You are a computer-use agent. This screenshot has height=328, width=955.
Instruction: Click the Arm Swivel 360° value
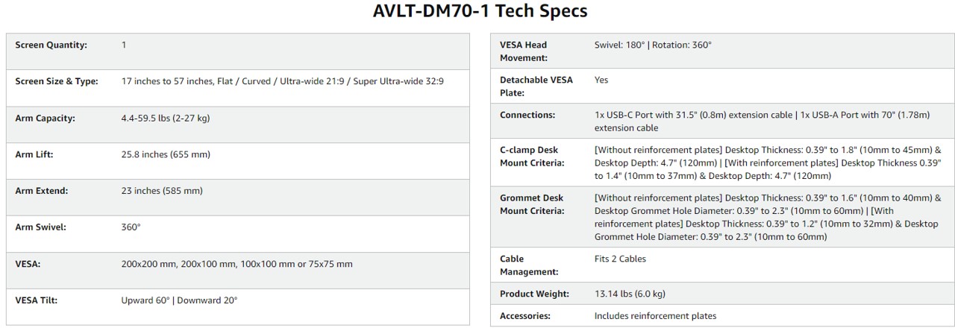click(131, 227)
